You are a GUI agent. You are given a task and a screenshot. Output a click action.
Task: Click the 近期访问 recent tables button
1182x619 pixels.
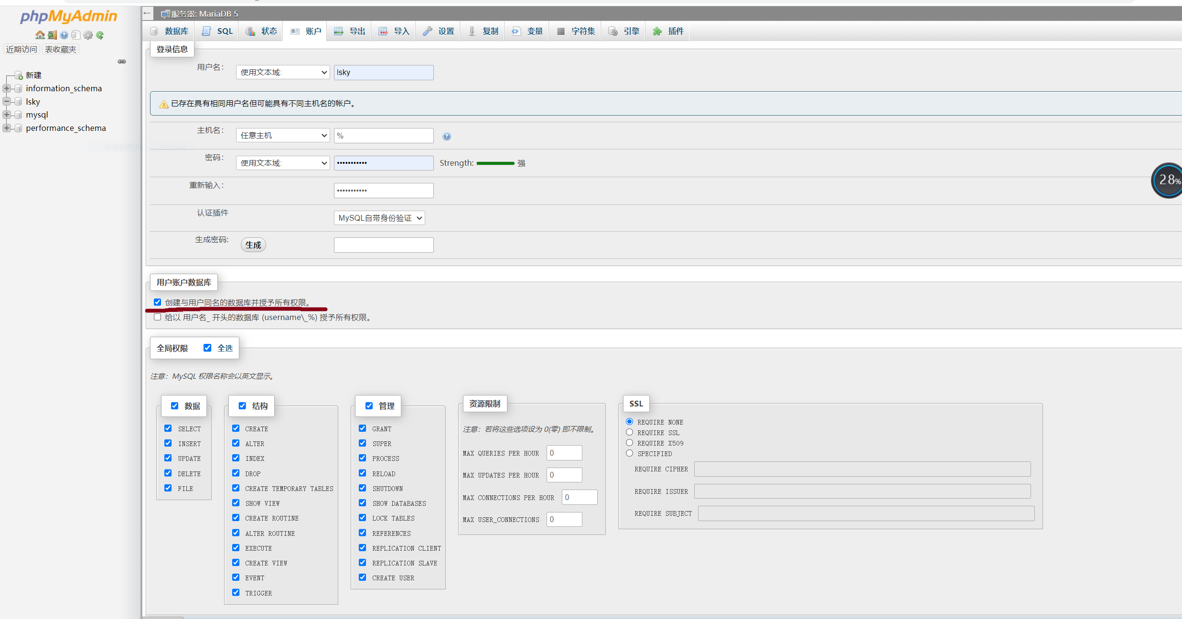click(x=21, y=49)
